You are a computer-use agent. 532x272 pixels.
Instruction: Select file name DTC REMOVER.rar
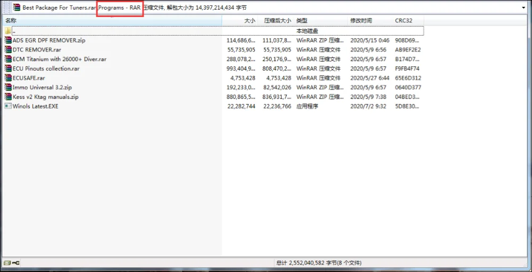37,50
